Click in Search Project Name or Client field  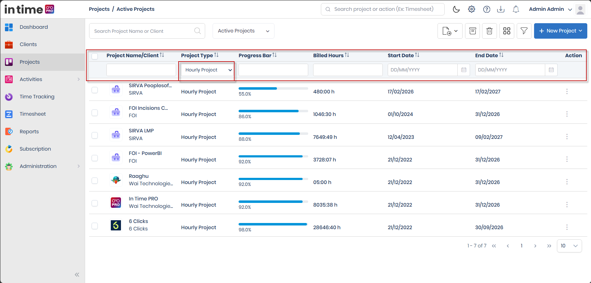pos(147,31)
